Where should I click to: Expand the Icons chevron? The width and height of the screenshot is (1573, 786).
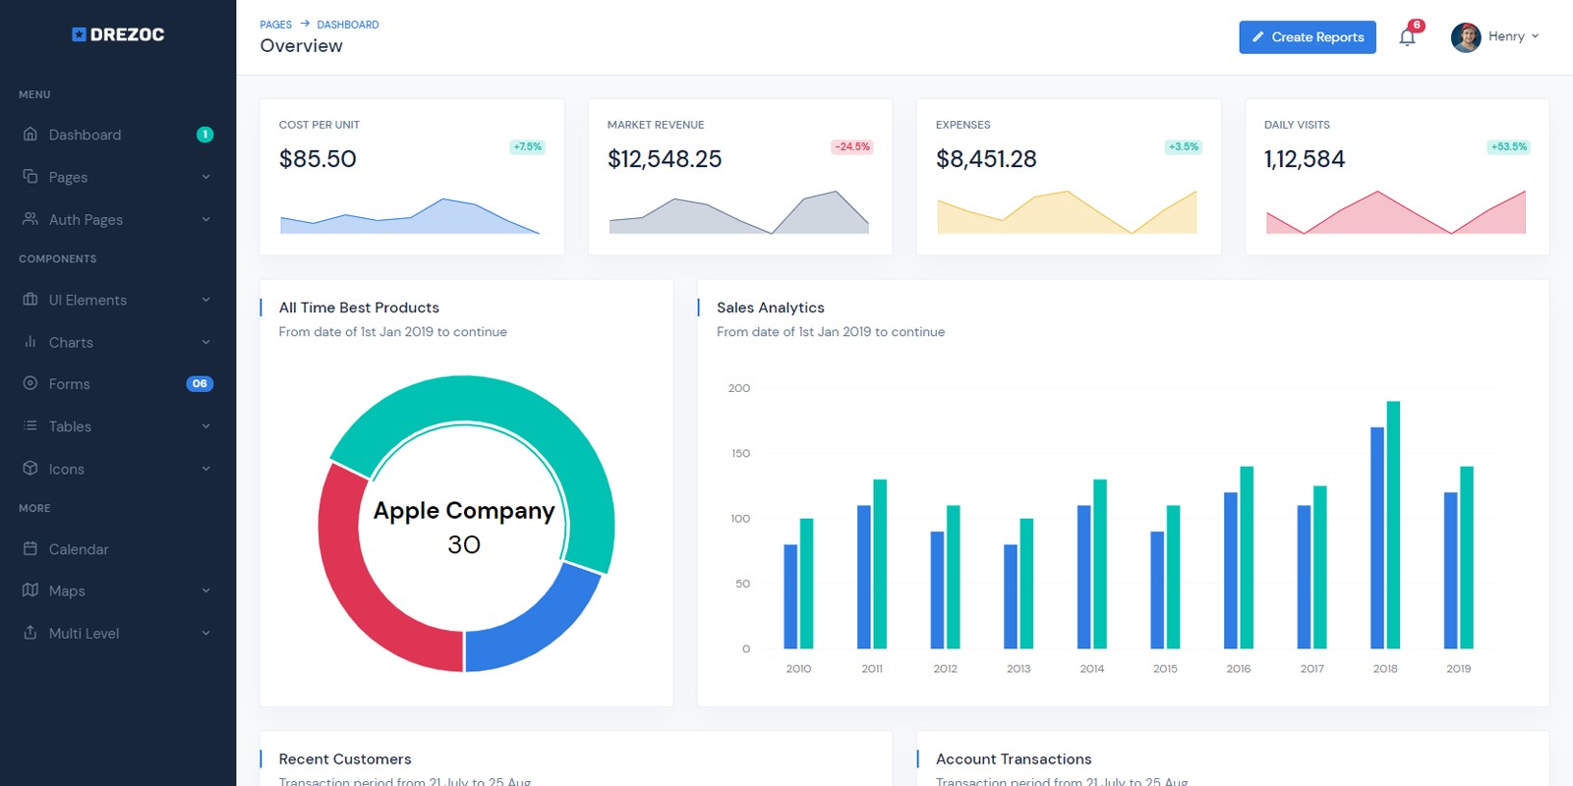tap(206, 469)
